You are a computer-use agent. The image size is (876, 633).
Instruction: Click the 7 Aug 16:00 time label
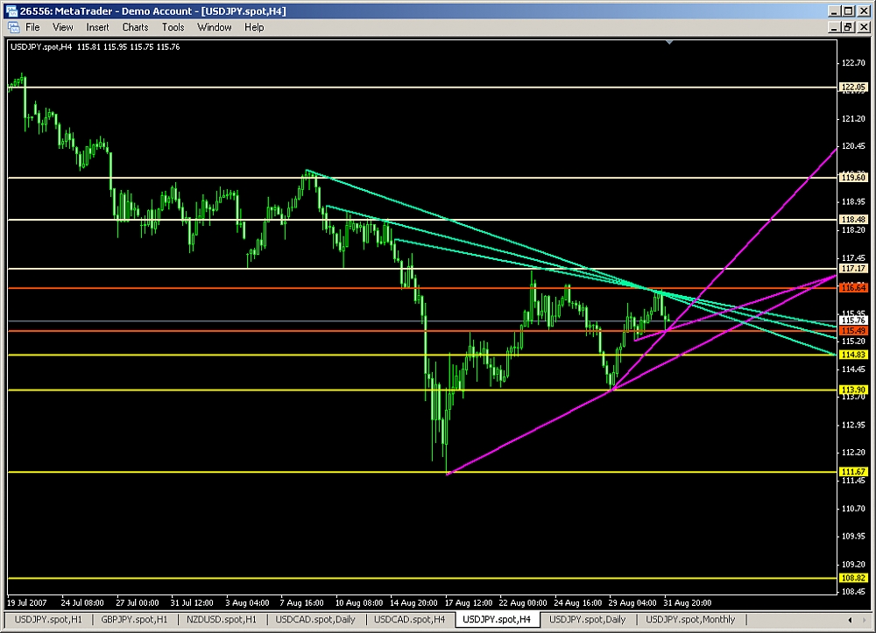pyautogui.click(x=301, y=603)
